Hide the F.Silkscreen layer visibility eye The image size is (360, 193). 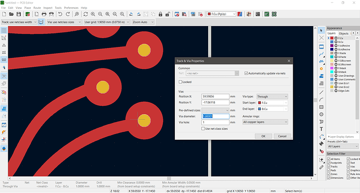336,61
